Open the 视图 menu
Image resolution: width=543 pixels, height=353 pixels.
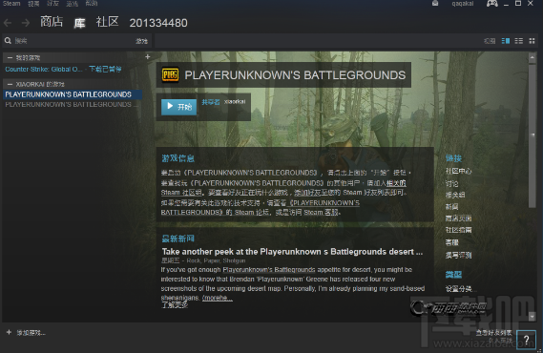[33, 4]
